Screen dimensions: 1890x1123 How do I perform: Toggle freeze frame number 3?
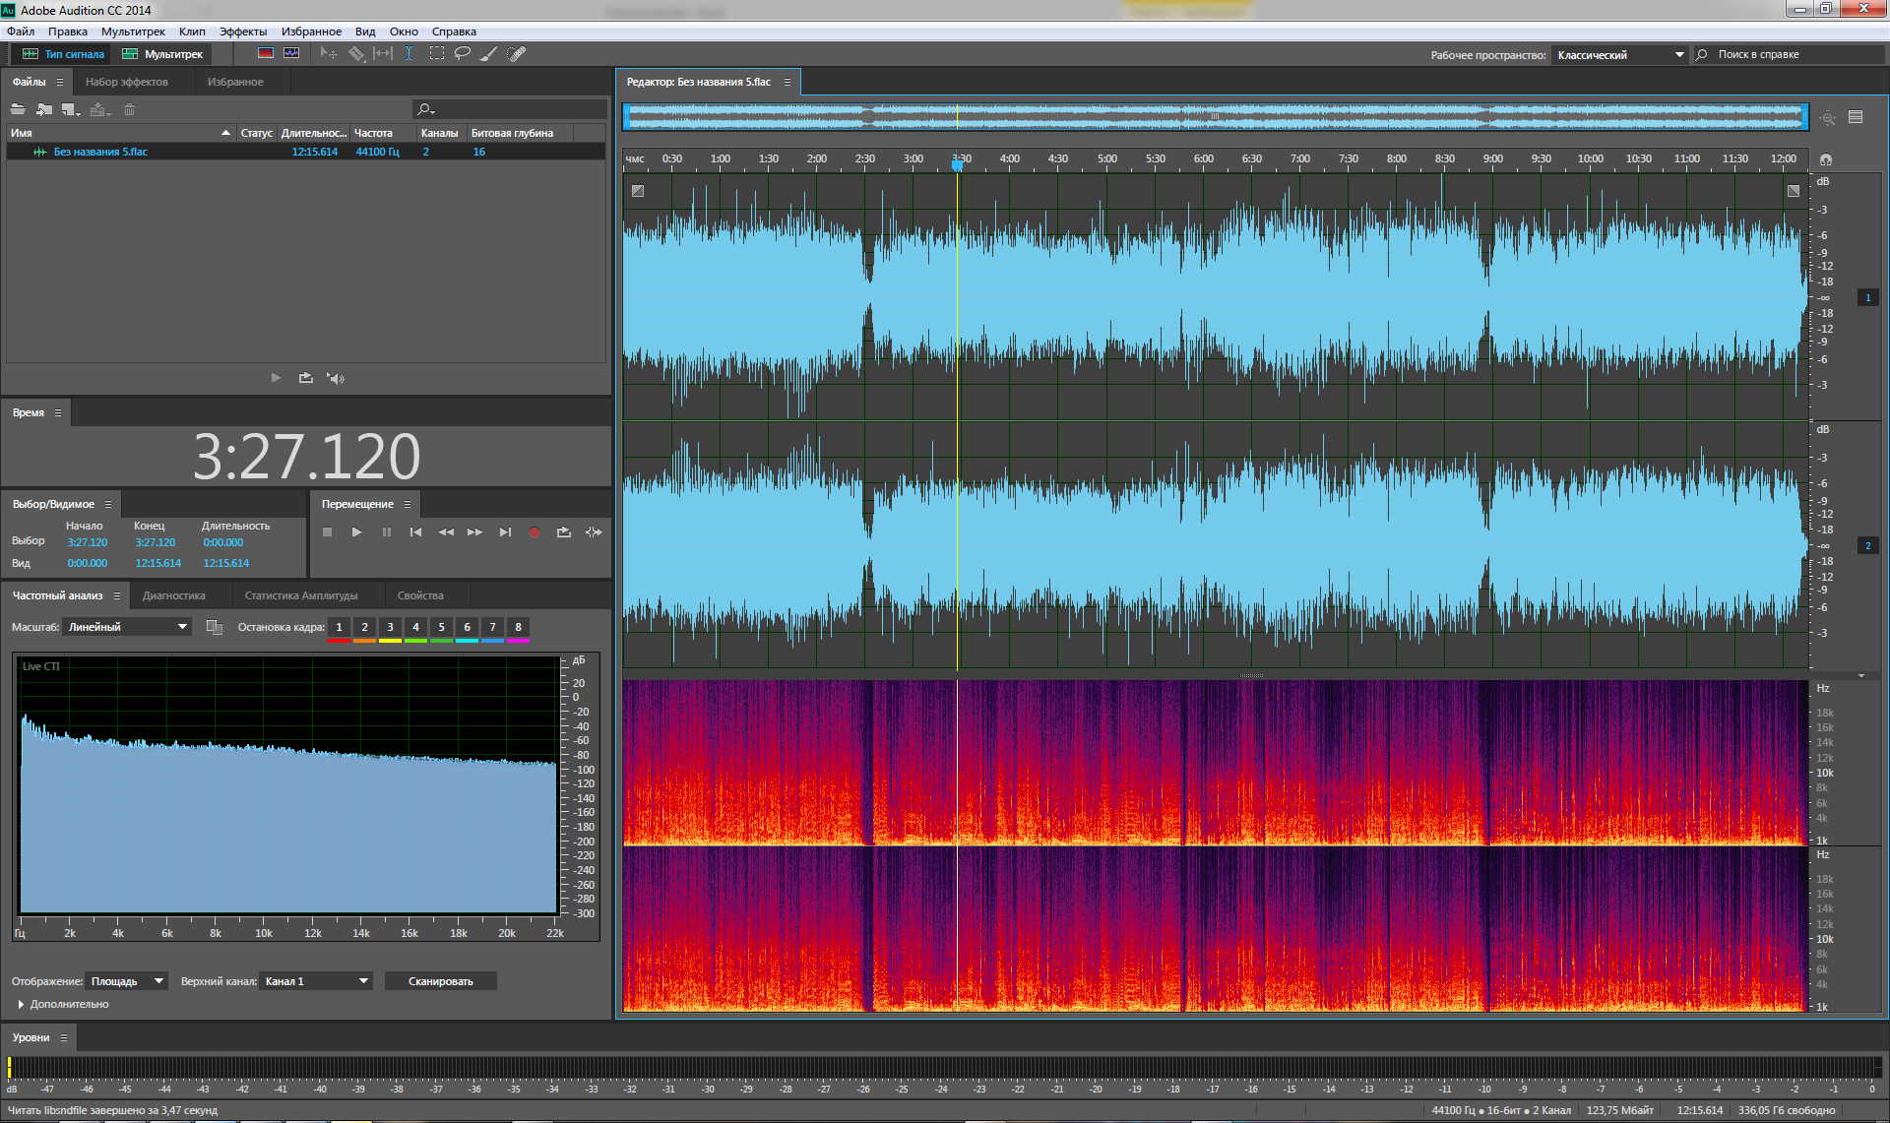click(x=390, y=627)
